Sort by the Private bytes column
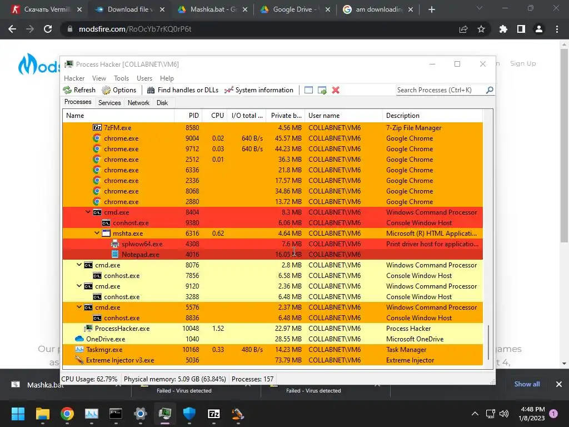569x427 pixels. (286, 116)
